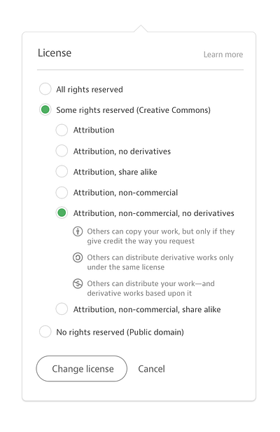The height and width of the screenshot is (432, 280).
Task: Cancel the license dialog
Action: point(152,369)
